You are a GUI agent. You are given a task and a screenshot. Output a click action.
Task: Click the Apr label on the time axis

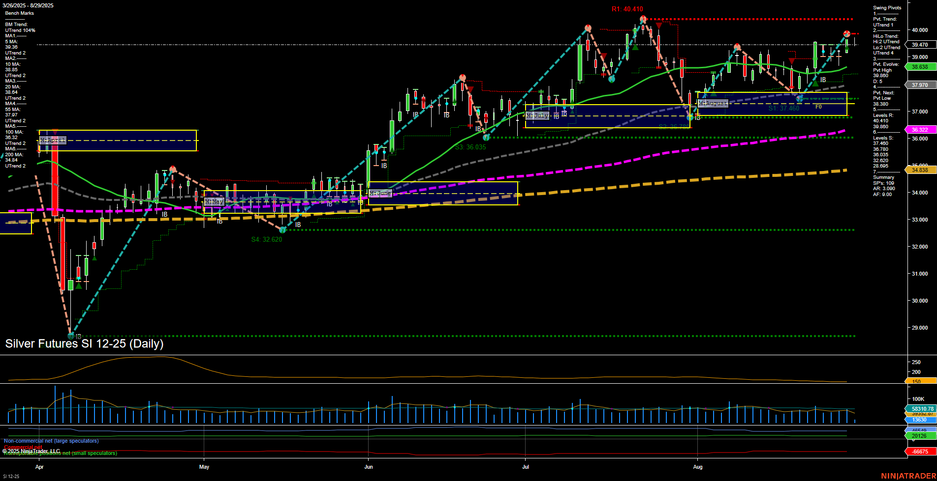click(x=39, y=467)
